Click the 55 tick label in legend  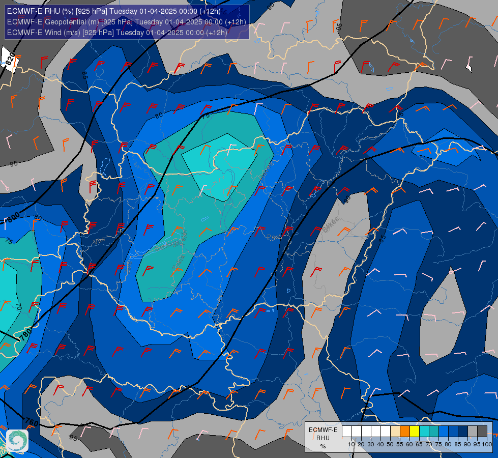tap(400, 444)
